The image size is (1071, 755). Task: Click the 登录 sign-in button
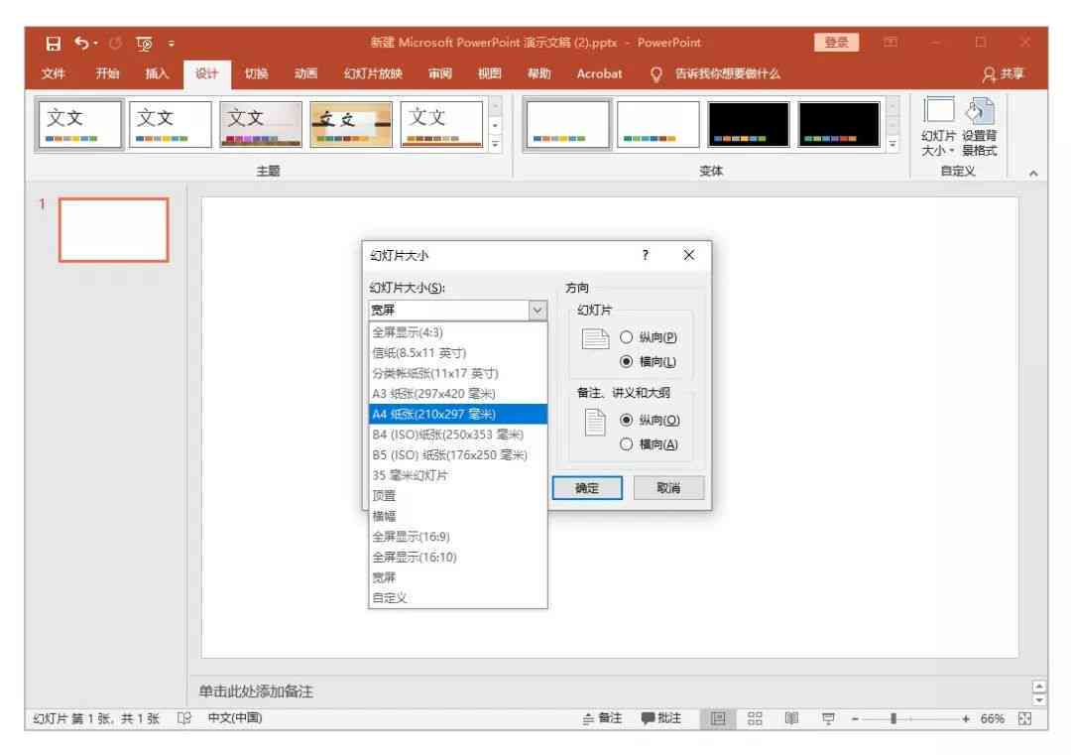[836, 43]
